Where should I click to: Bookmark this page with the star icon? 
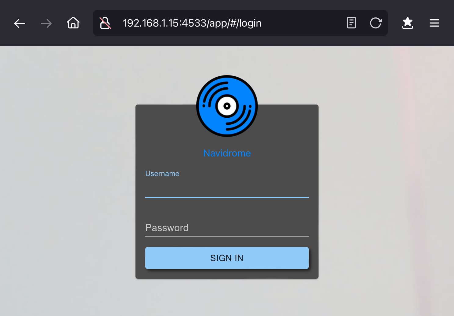[x=408, y=23]
